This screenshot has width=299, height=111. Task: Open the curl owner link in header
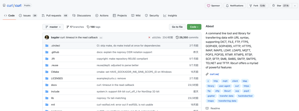10,6
